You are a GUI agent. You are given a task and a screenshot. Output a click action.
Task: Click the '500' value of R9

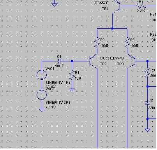(x=153, y=76)
